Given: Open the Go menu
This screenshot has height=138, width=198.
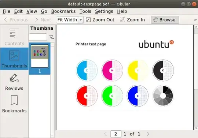Looking at the screenshot, I should [x=44, y=11].
